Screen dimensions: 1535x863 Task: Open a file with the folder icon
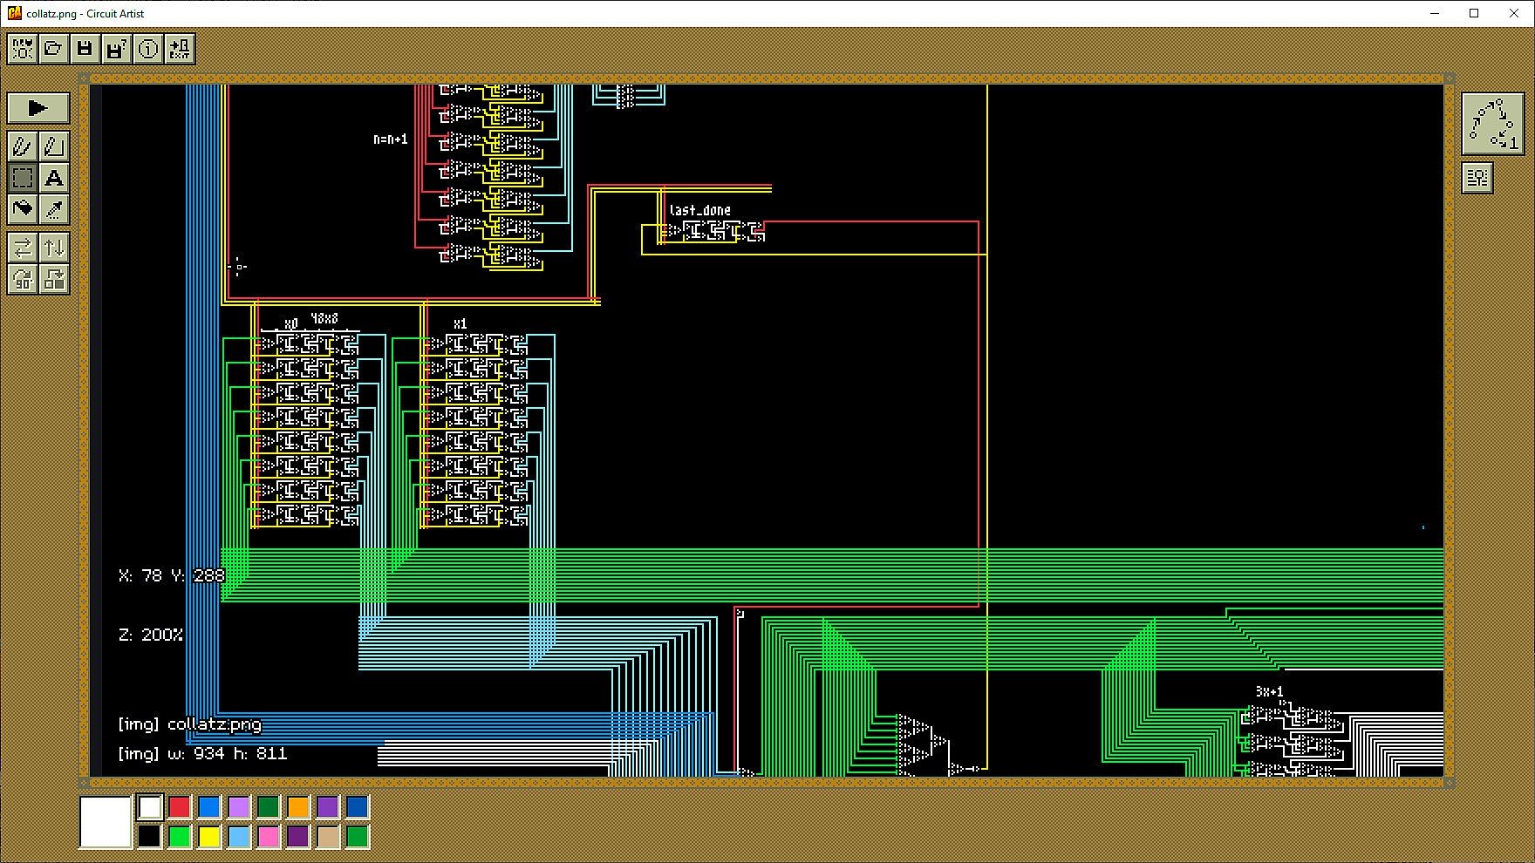click(53, 49)
